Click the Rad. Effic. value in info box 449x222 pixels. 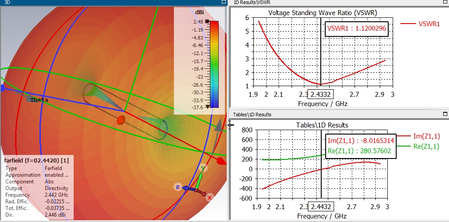57,202
